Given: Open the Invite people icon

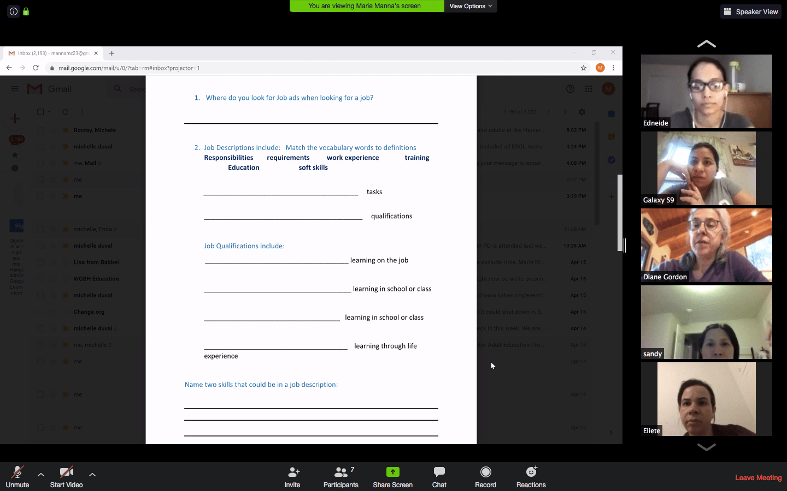Looking at the screenshot, I should point(292,472).
